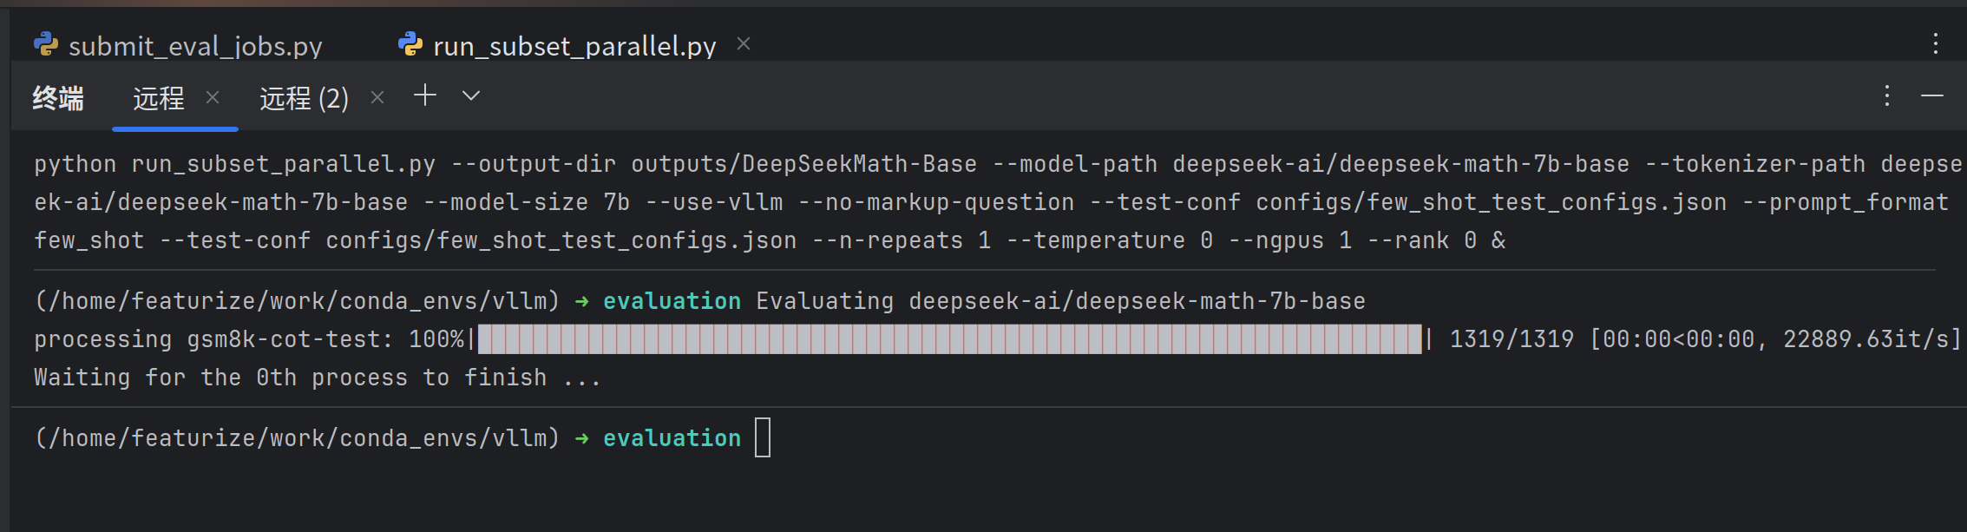The height and width of the screenshot is (532, 1967).
Task: Open the submit_eval_jobs.py editor tab
Action: click(178, 45)
